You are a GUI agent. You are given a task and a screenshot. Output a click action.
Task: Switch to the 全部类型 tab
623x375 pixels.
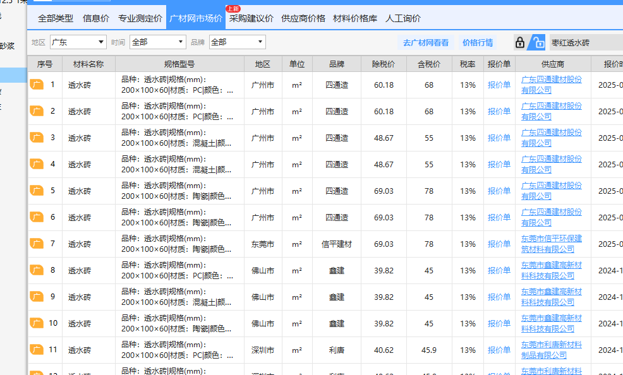pos(56,18)
